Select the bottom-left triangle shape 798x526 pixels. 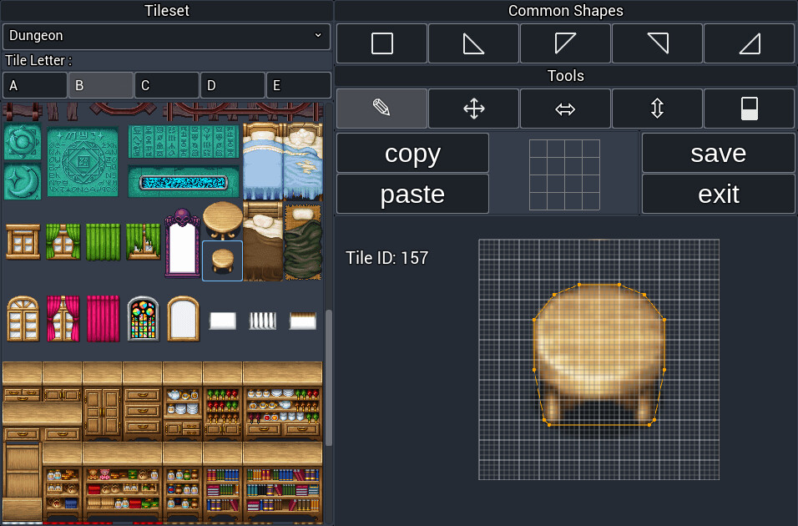tap(473, 43)
